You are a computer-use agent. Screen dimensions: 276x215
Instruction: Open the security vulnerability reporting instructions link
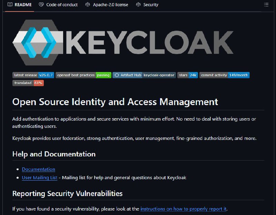[184, 209]
